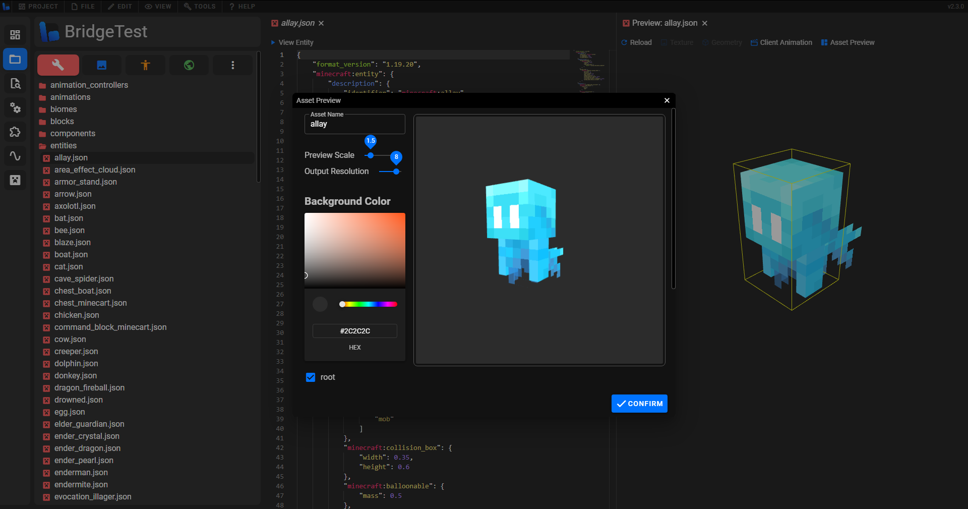Click the hue rainbow slider
Viewport: 968px width, 509px height.
pos(369,304)
